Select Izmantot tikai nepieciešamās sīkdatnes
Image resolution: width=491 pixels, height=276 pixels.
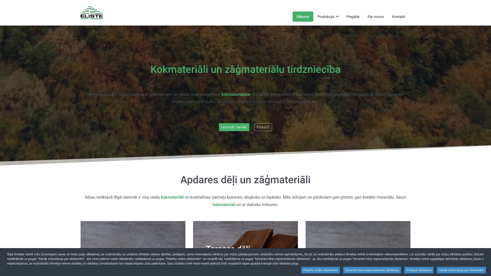point(372,270)
